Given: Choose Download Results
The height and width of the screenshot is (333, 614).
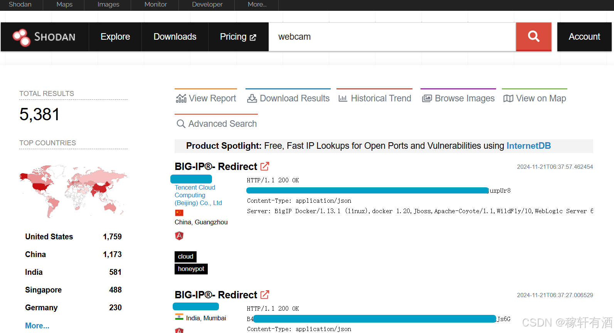Looking at the screenshot, I should pyautogui.click(x=288, y=98).
